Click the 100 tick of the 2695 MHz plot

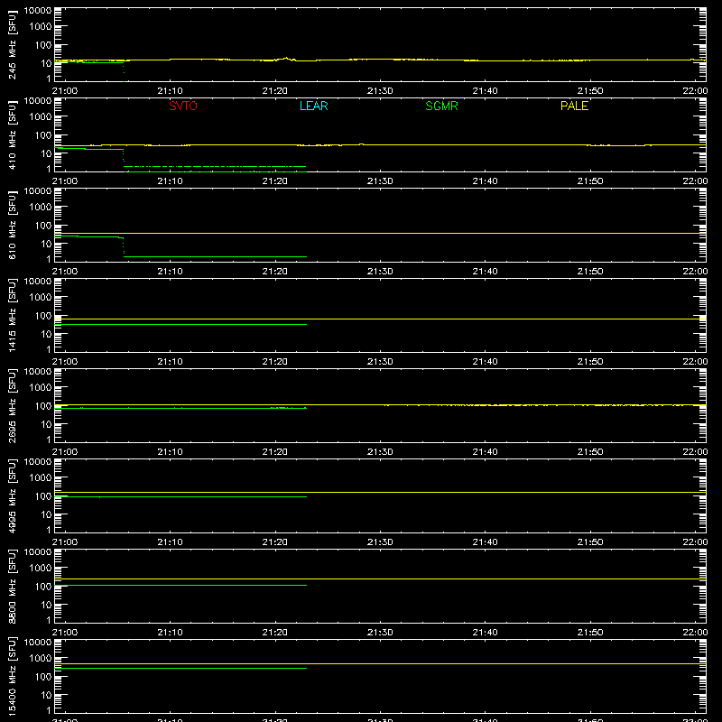[x=43, y=405]
